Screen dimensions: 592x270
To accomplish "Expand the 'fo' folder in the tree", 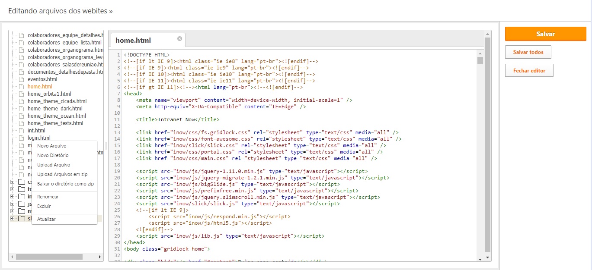I will [13, 189].
